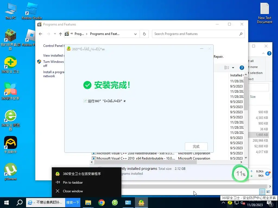Viewport: 278px width, 208px height.
Task: Click Turn Windows features on or off link
Action: pos(53,64)
